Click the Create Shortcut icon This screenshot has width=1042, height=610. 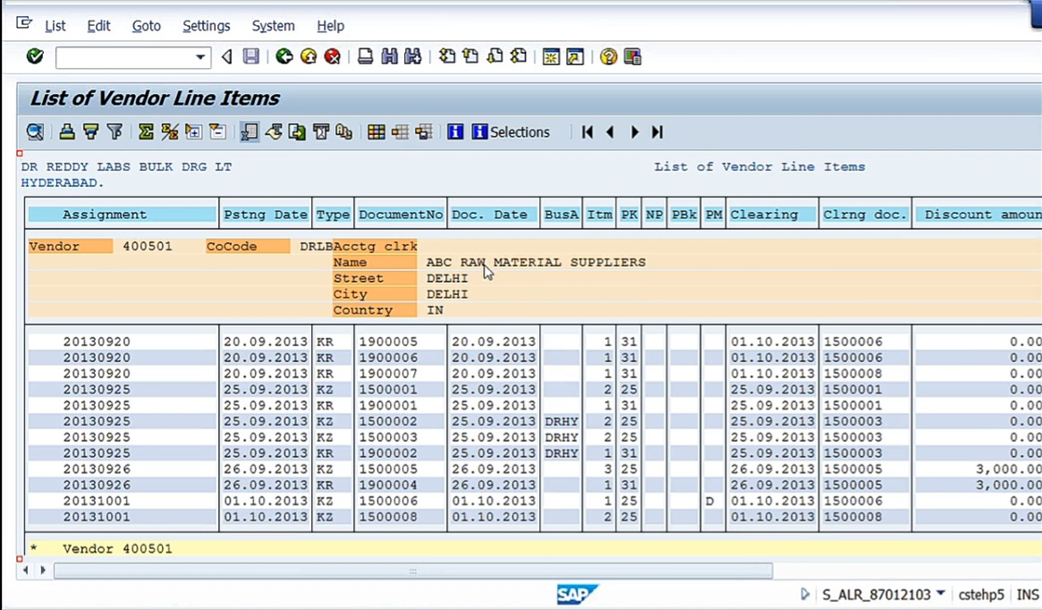coord(575,56)
